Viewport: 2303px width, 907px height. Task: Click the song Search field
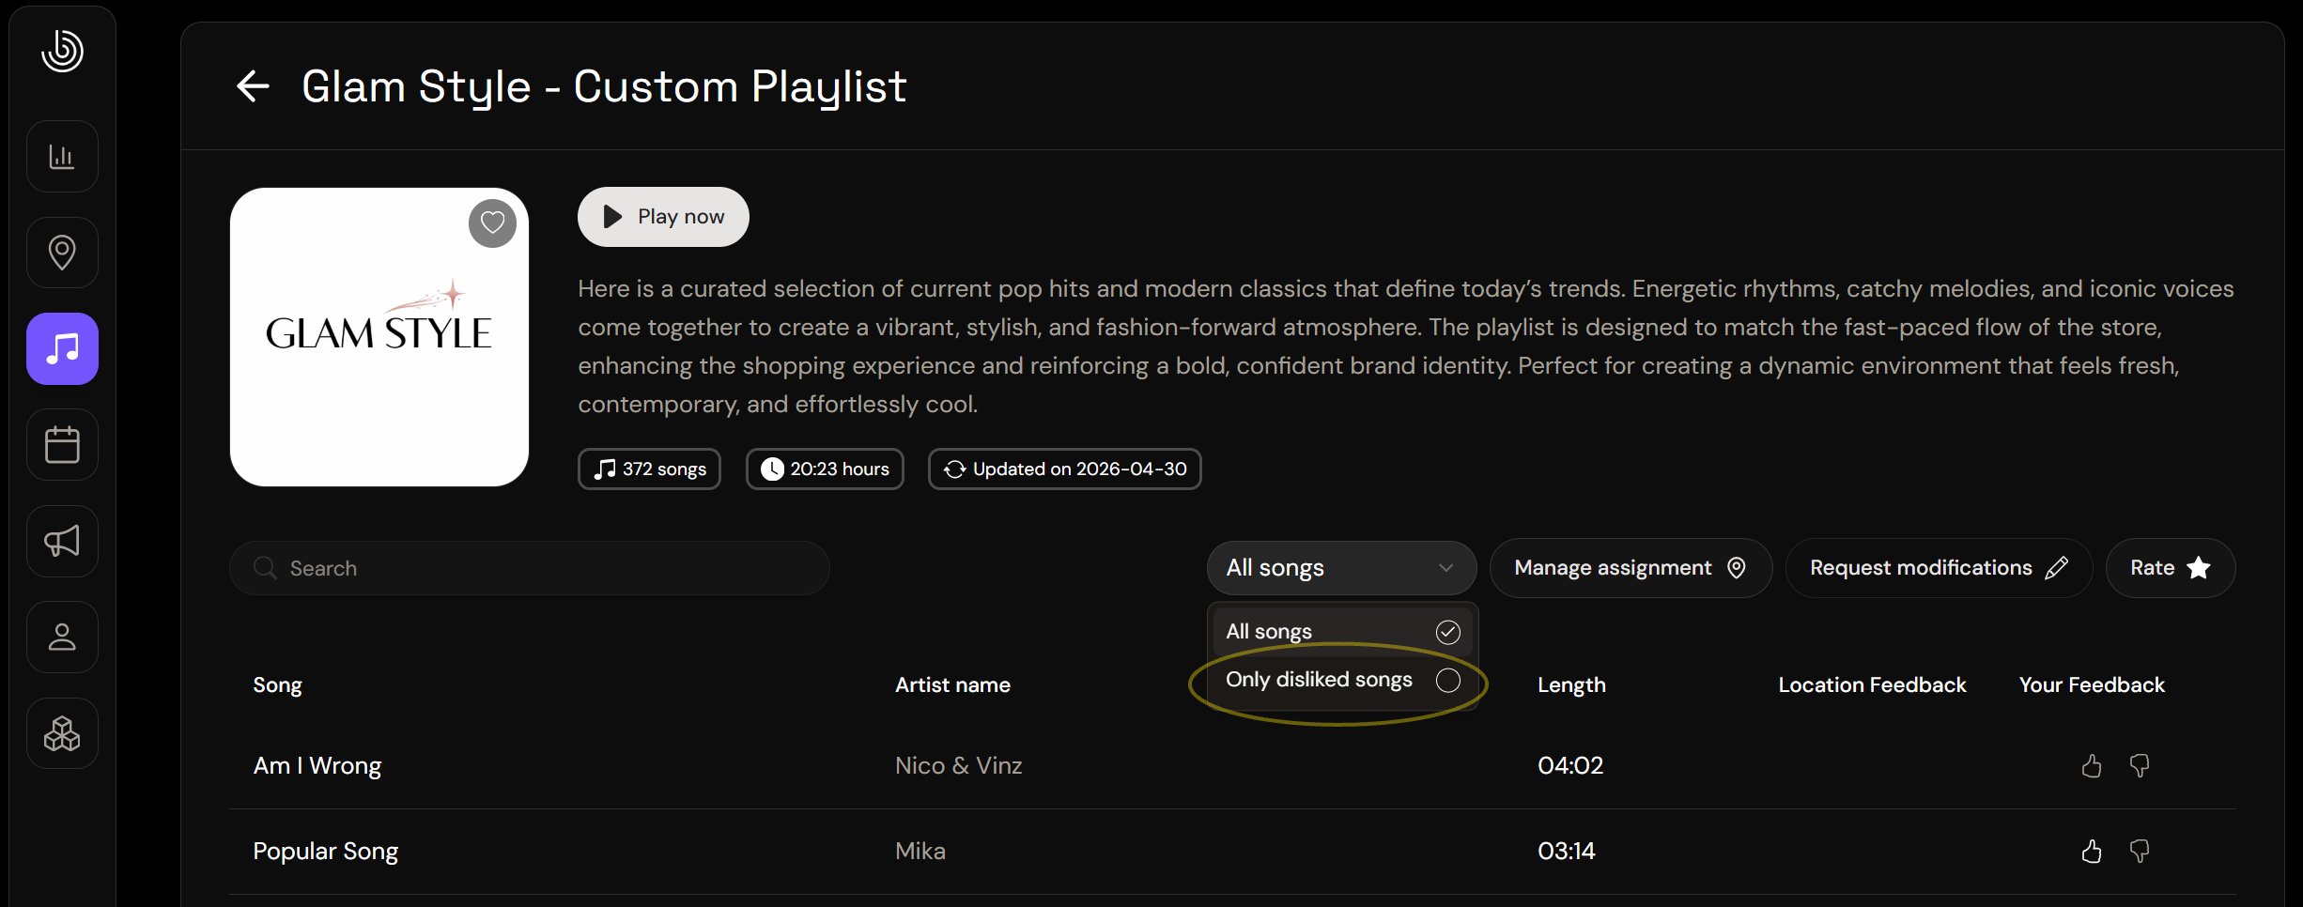click(x=530, y=568)
